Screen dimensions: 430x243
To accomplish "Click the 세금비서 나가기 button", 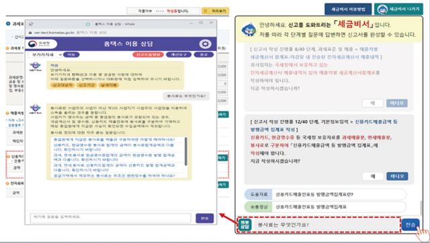I will [x=398, y=9].
